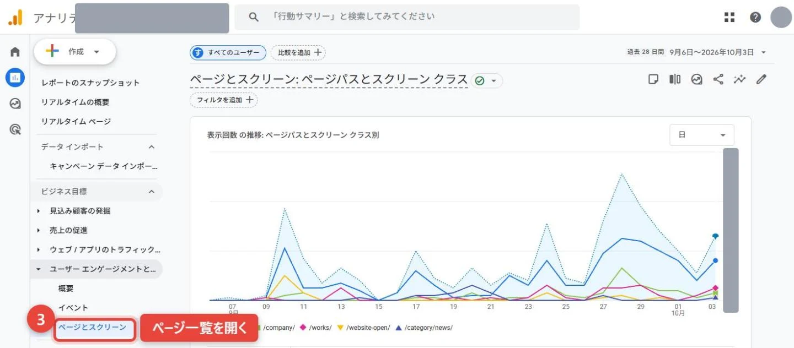Collapse the ビジネス目標 section
The image size is (794, 348).
coord(152,192)
